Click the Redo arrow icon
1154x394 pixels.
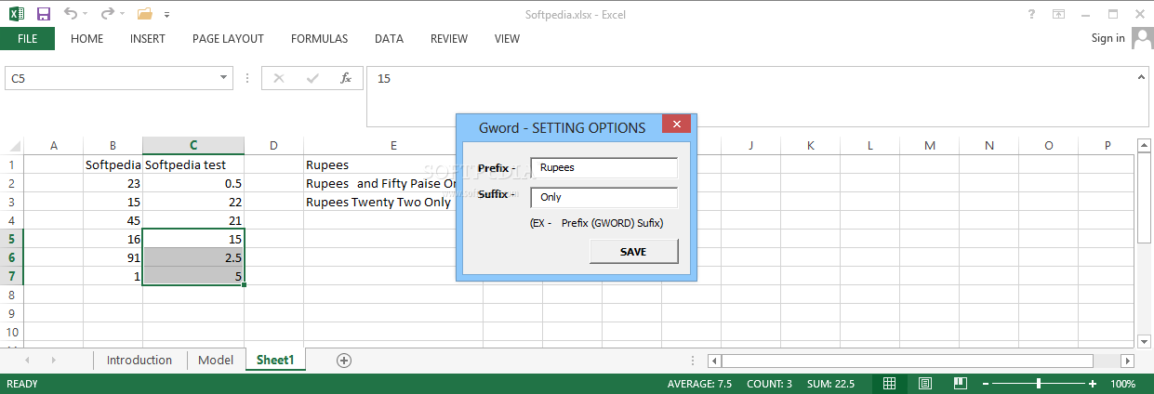(x=108, y=14)
